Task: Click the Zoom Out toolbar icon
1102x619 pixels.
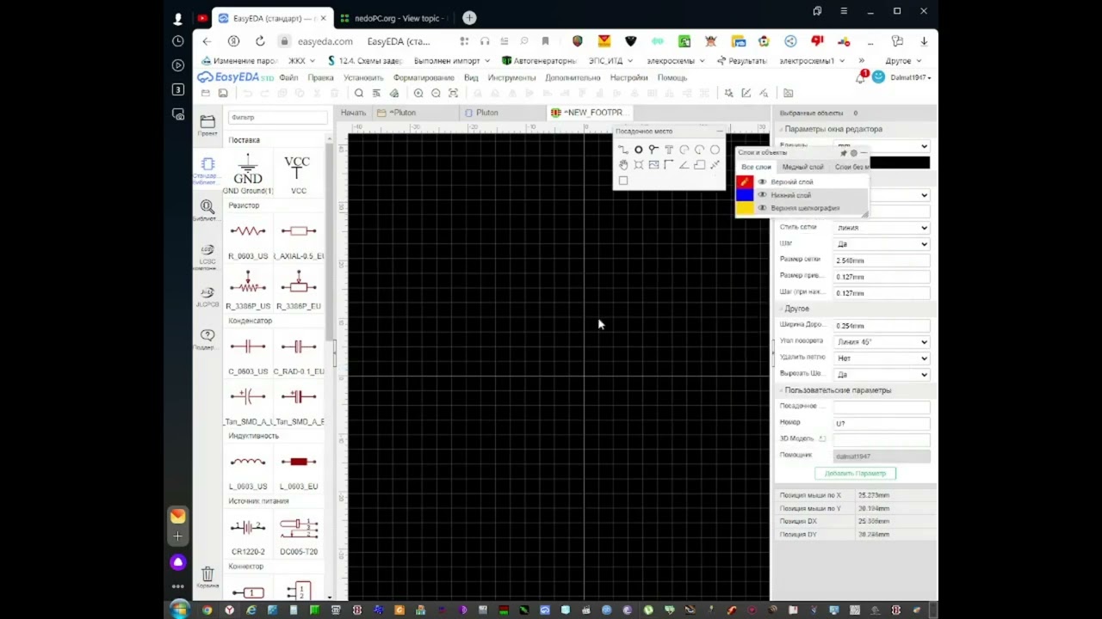Action: coord(436,93)
